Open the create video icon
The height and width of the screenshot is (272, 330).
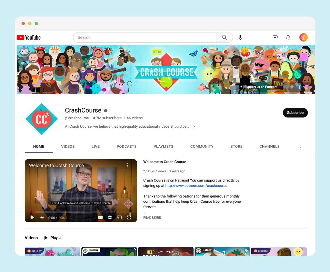(x=275, y=37)
